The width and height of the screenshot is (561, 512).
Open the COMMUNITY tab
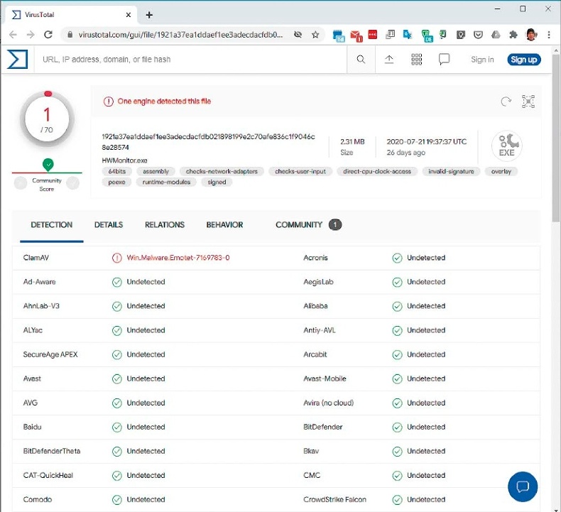pos(308,224)
